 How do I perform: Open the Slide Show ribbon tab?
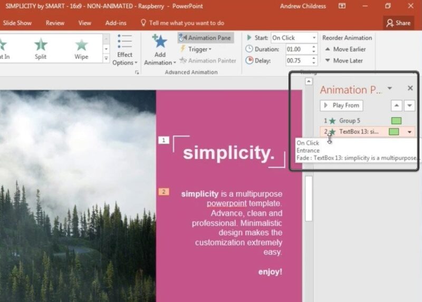17,23
